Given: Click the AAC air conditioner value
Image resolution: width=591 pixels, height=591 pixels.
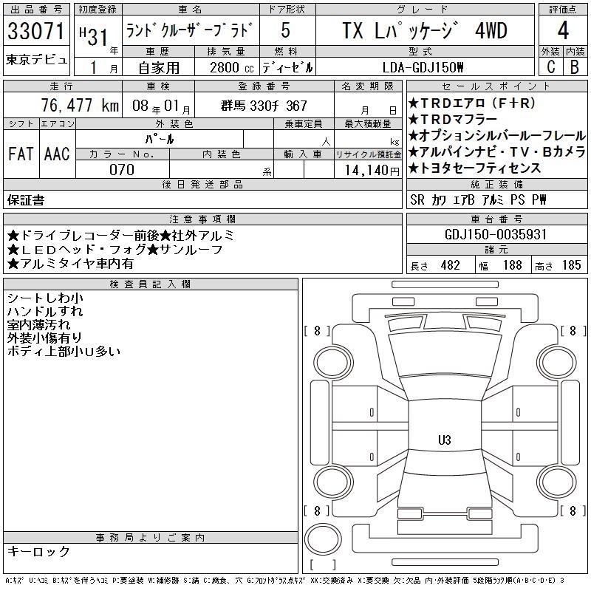Looking at the screenshot, I should pos(57,154).
